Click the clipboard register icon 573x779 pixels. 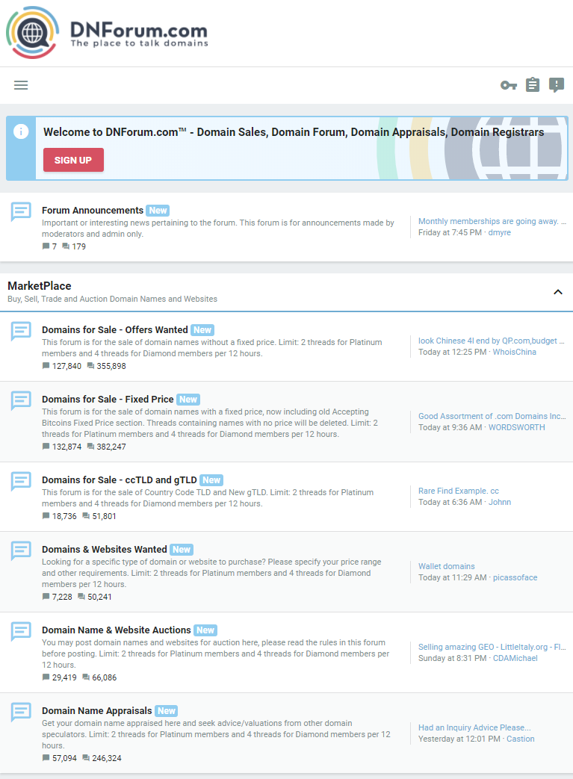pyautogui.click(x=533, y=85)
